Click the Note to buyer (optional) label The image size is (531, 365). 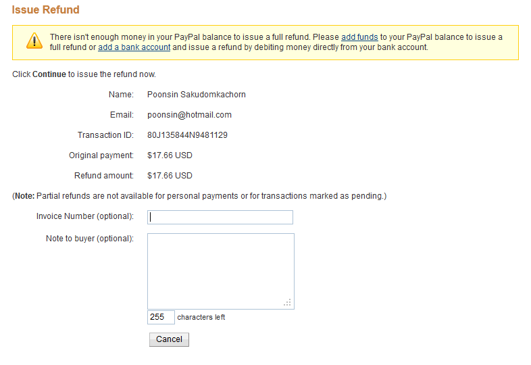(90, 239)
